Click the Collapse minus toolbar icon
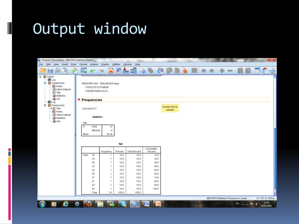299x224 pixels. point(230,71)
